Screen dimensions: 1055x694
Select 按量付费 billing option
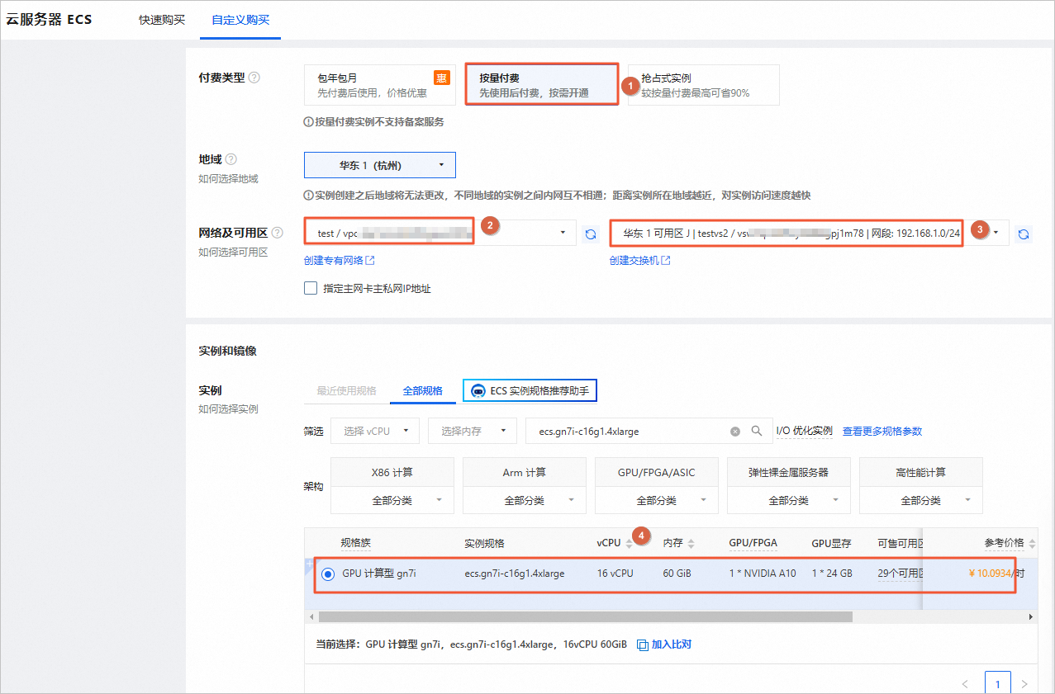(541, 85)
